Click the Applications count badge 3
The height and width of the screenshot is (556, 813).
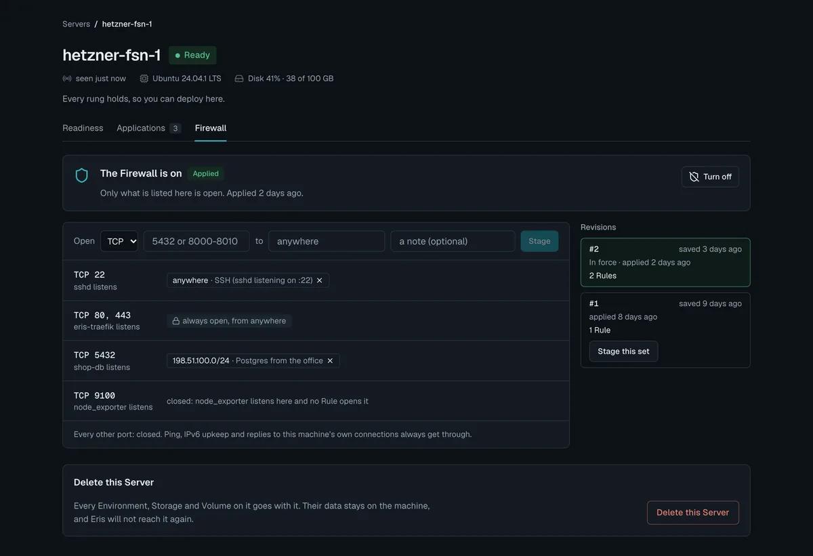tap(175, 129)
